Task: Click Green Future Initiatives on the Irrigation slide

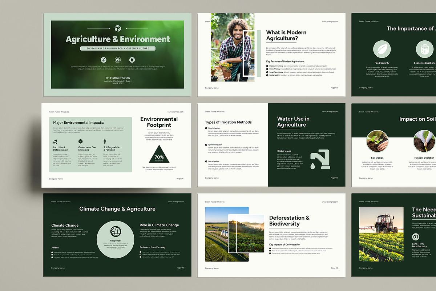Action: pos(215,112)
